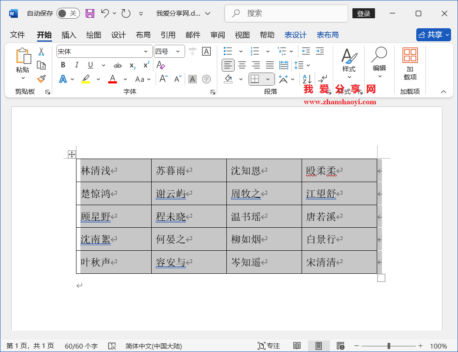The width and height of the screenshot is (458, 352).
Task: Expand the Borders dropdown arrow
Action: [268, 79]
